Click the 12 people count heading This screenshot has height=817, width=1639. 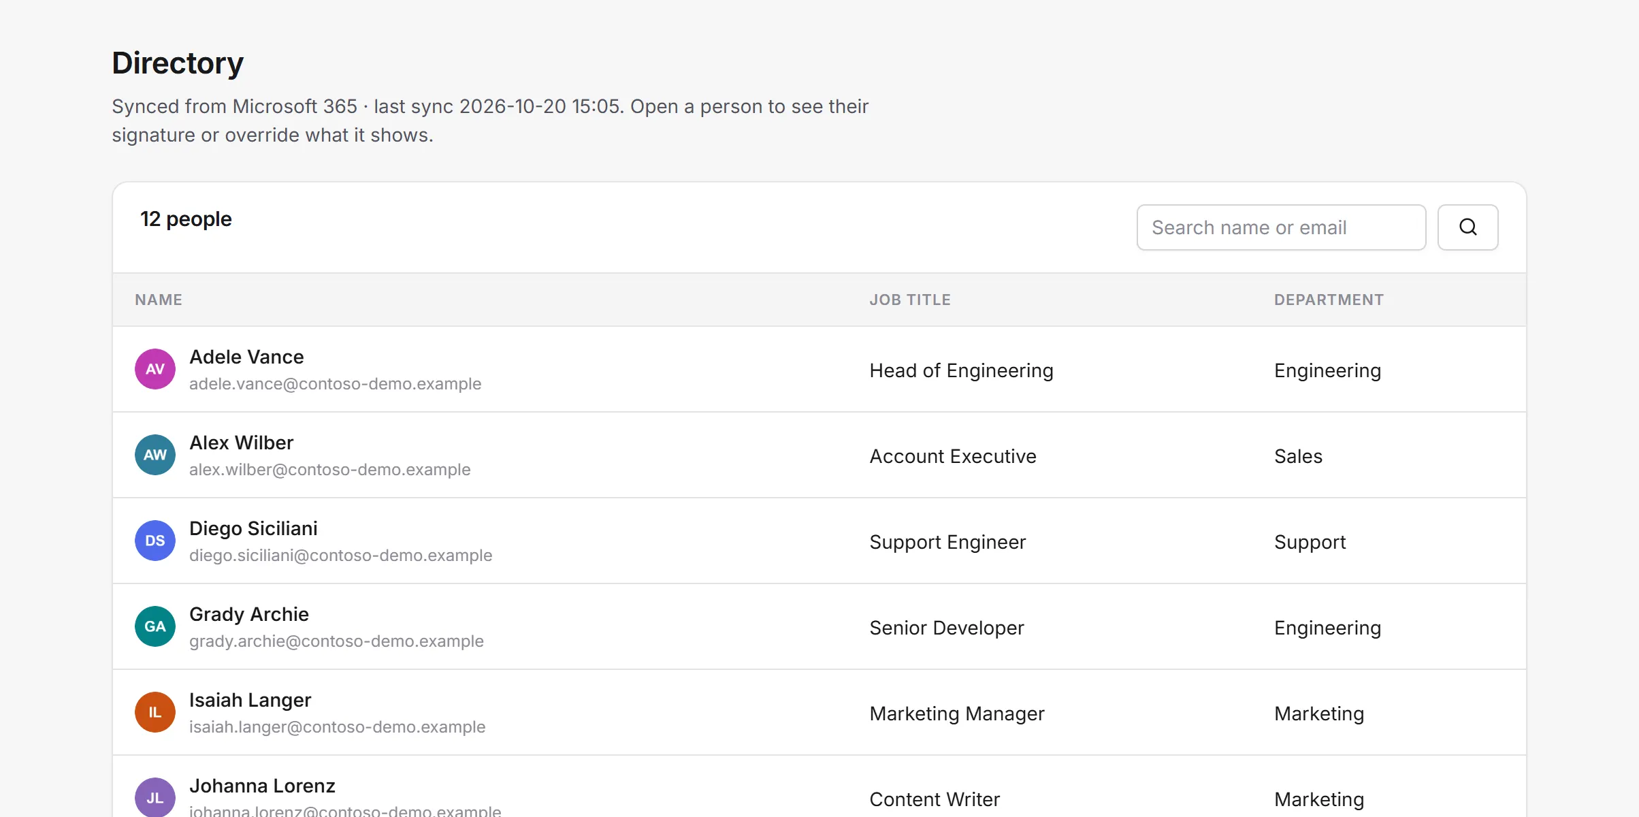point(186,219)
